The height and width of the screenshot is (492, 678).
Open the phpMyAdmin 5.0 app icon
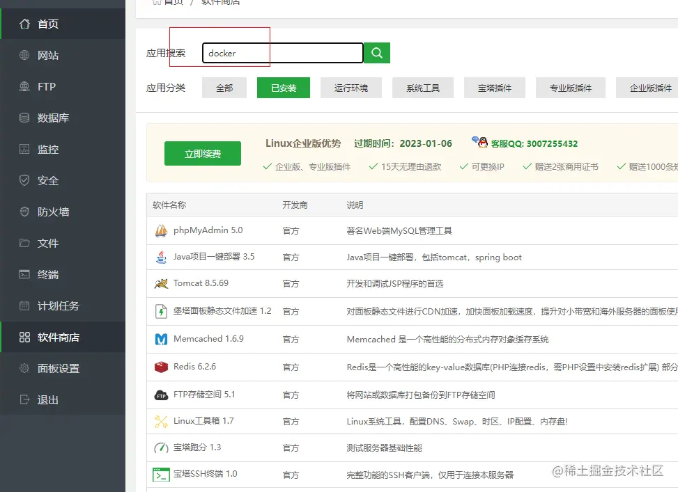pos(161,230)
